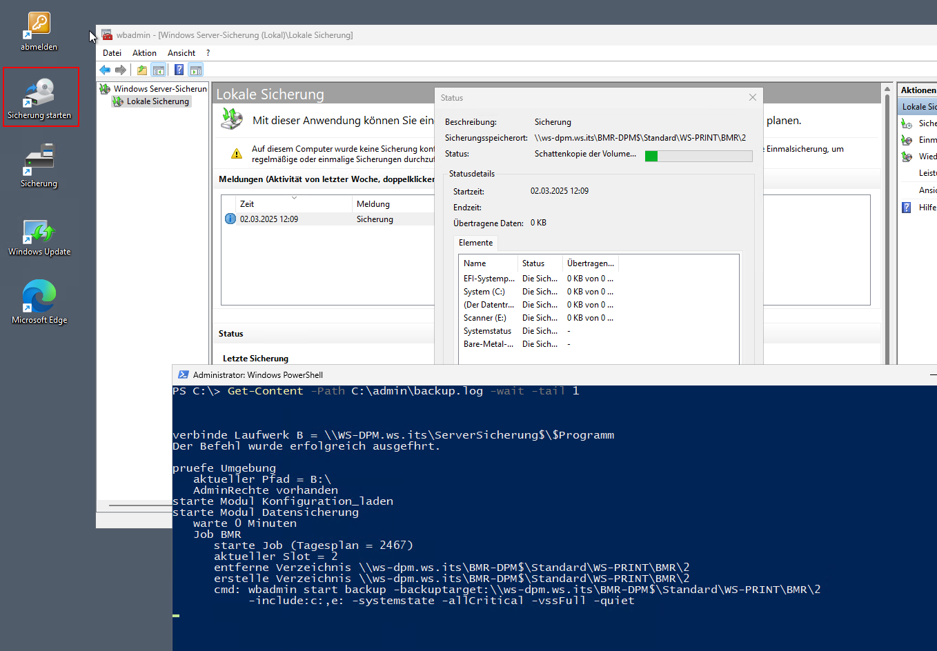Click the wbadmin start backup cmd line
Screen dimensions: 937x651
pos(517,590)
